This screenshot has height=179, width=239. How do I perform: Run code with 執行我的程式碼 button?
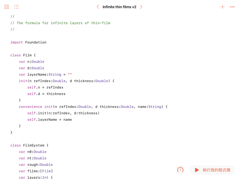212,170
